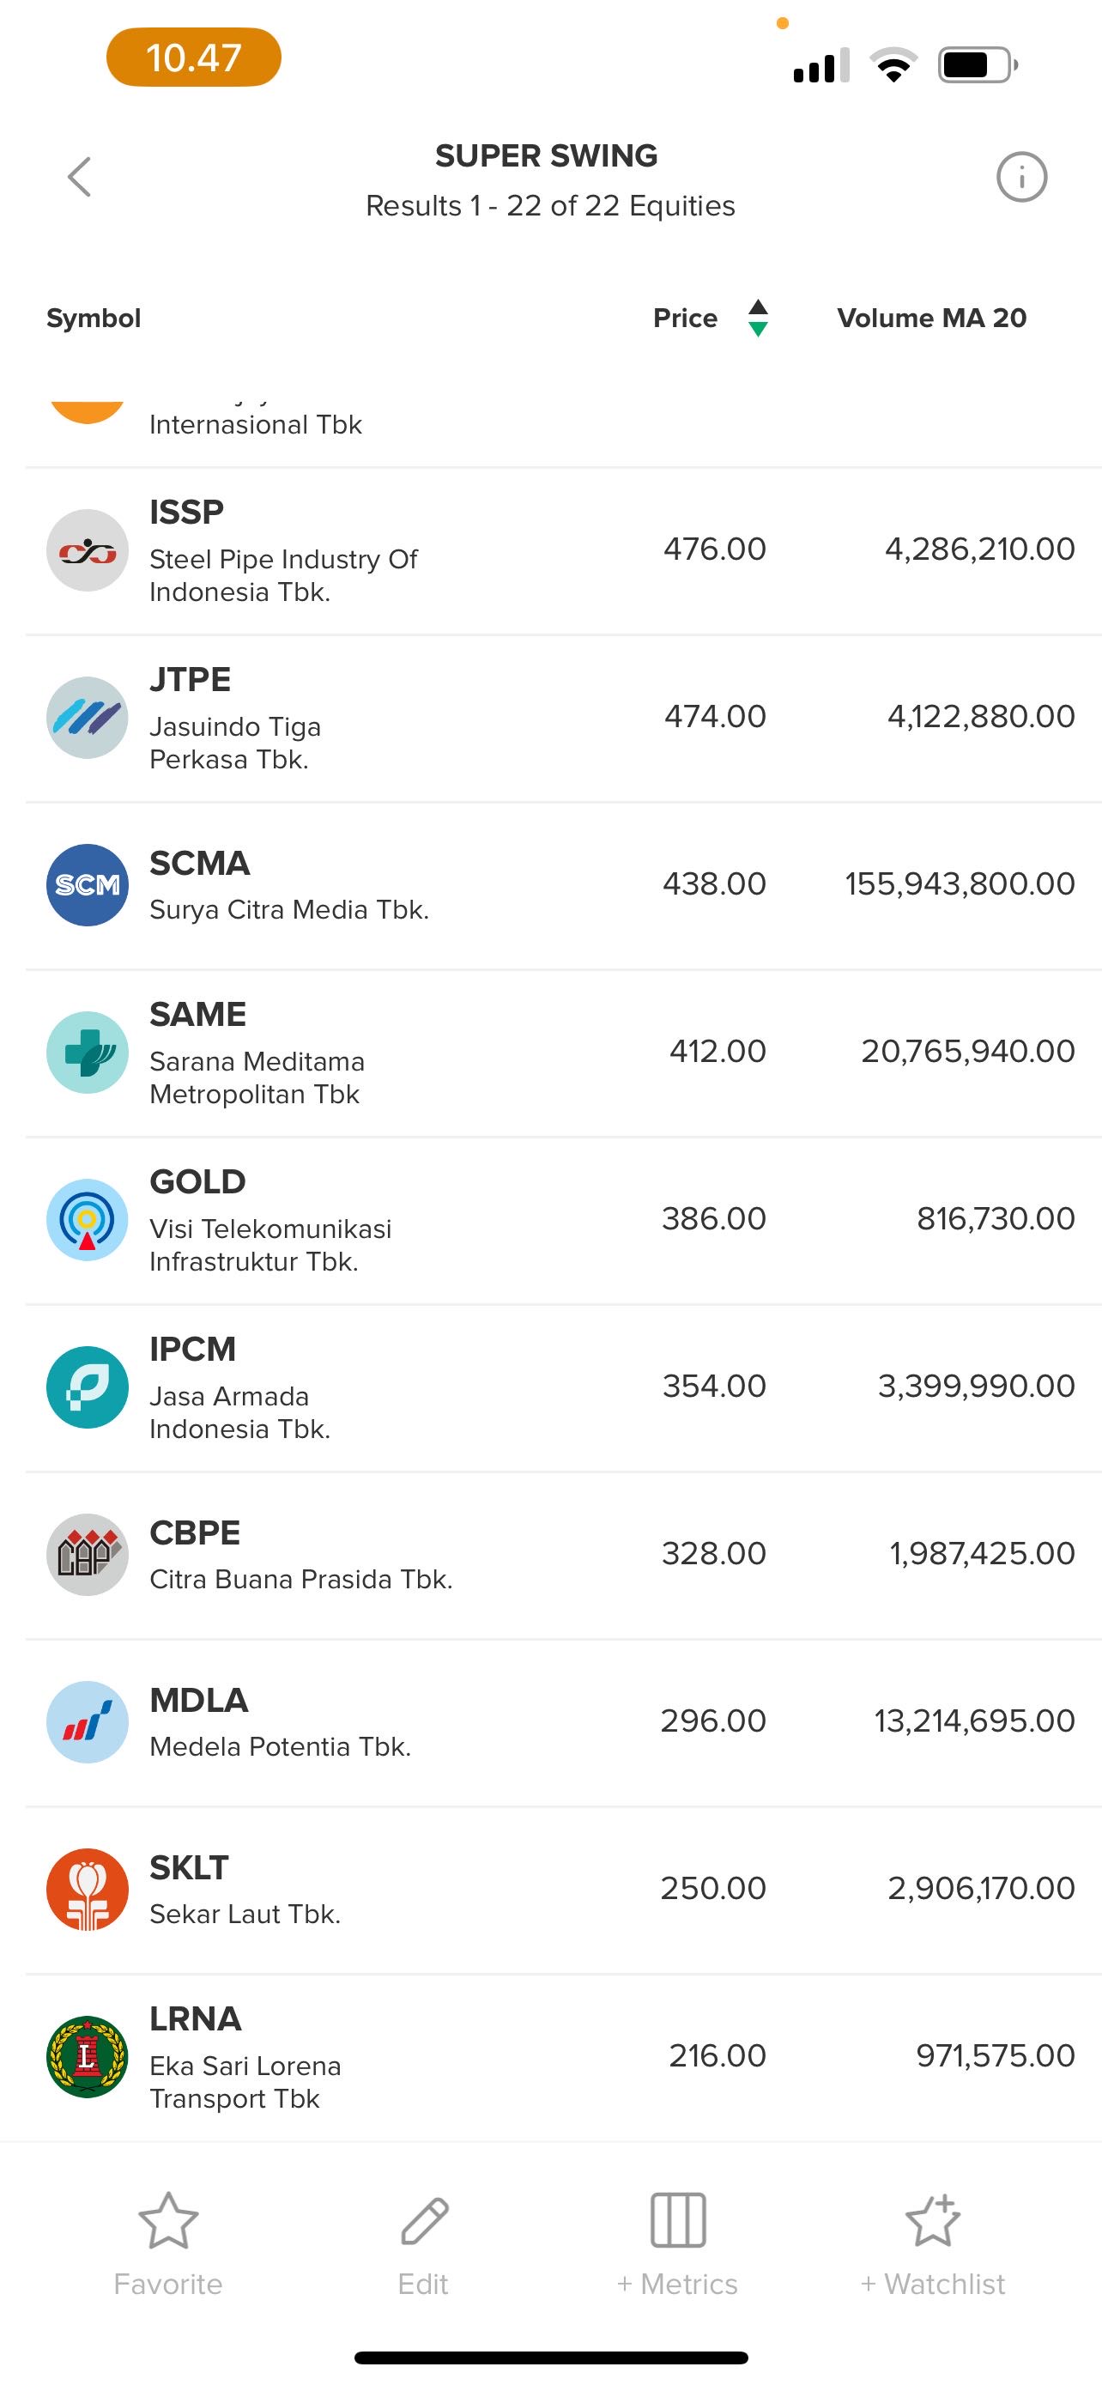Open the add Metrics columns icon
This screenshot has height=2385, width=1102.
click(x=677, y=2220)
